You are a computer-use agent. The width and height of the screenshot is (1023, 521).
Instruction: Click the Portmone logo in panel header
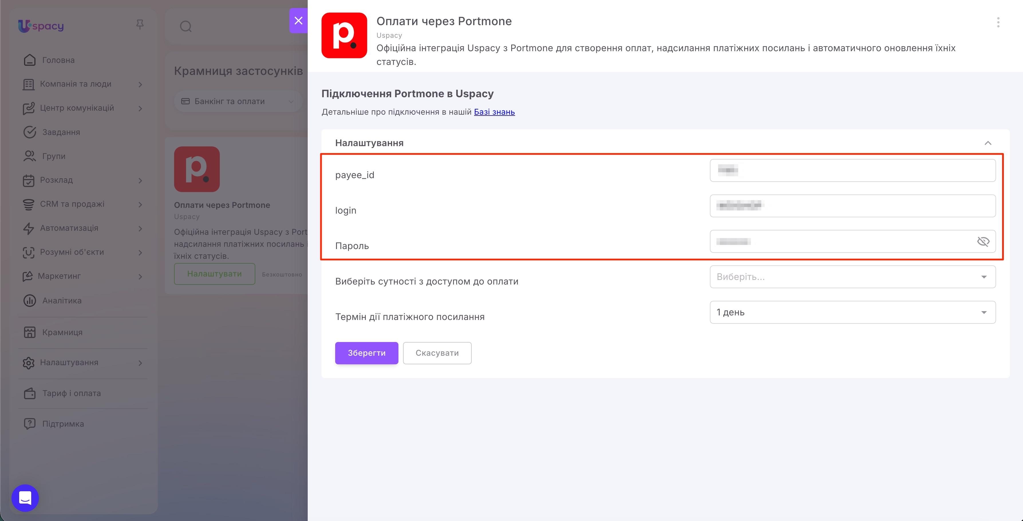coord(344,35)
